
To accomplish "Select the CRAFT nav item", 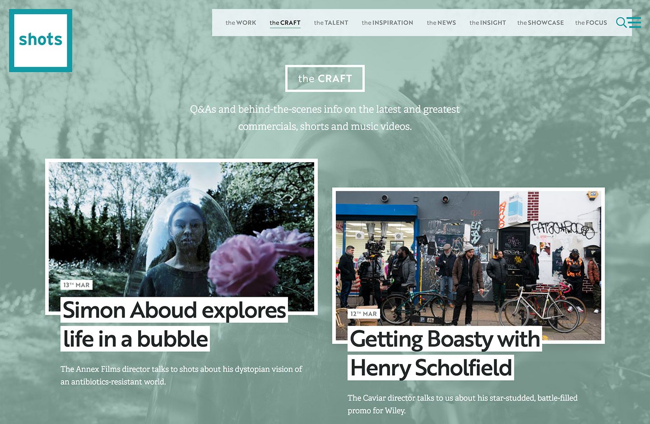I will (285, 23).
